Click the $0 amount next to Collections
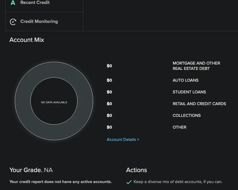The image size is (238, 190). tap(109, 116)
